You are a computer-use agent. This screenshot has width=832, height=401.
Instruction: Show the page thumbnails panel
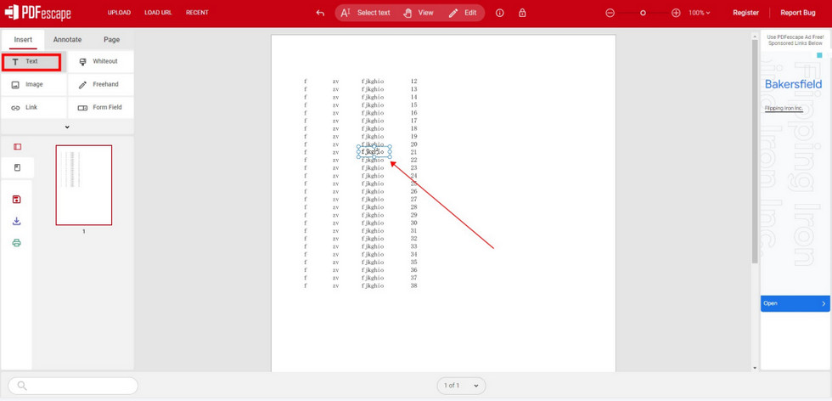[x=17, y=147]
